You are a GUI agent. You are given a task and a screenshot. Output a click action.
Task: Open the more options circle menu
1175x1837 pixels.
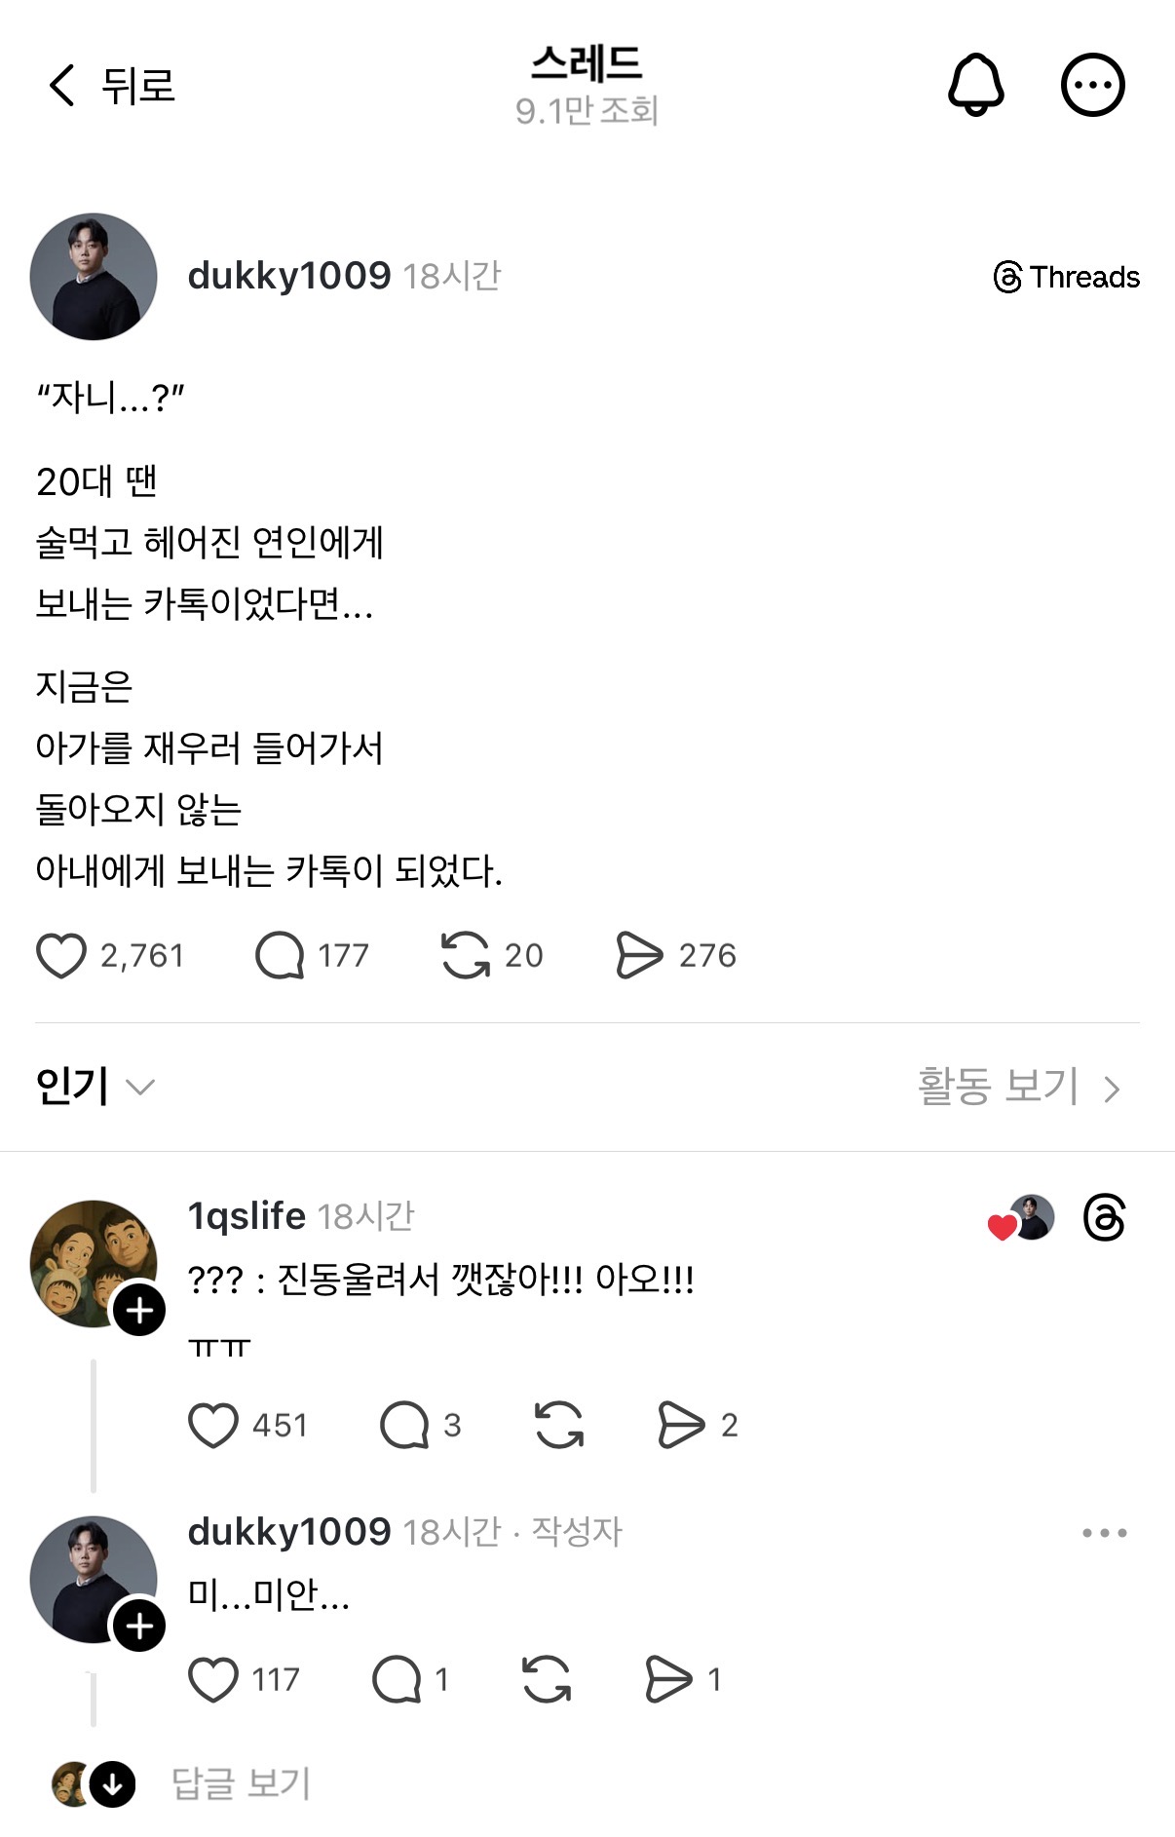click(1092, 85)
